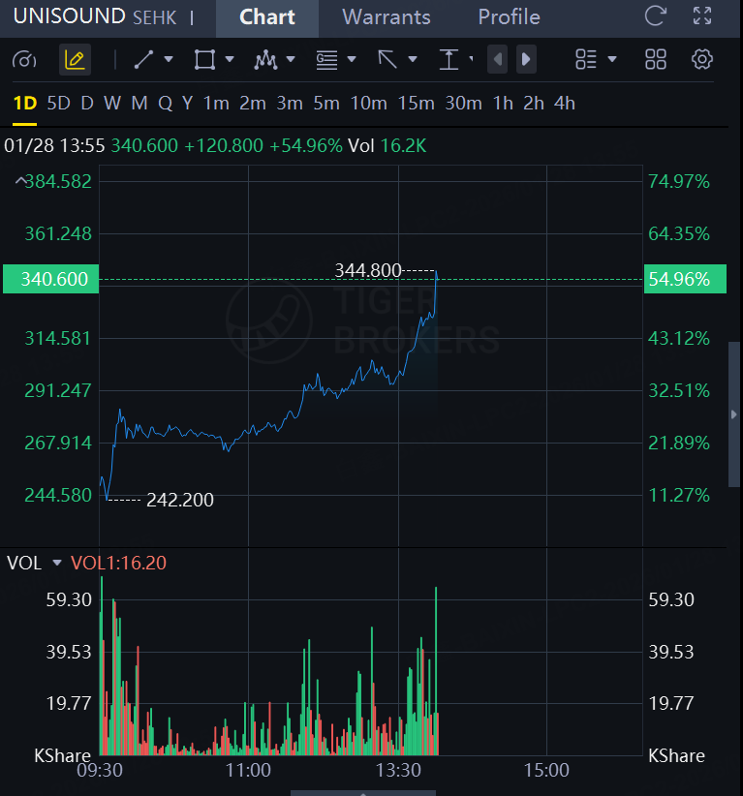Select the wave pattern drawing tool
The height and width of the screenshot is (796, 743).
(x=265, y=59)
